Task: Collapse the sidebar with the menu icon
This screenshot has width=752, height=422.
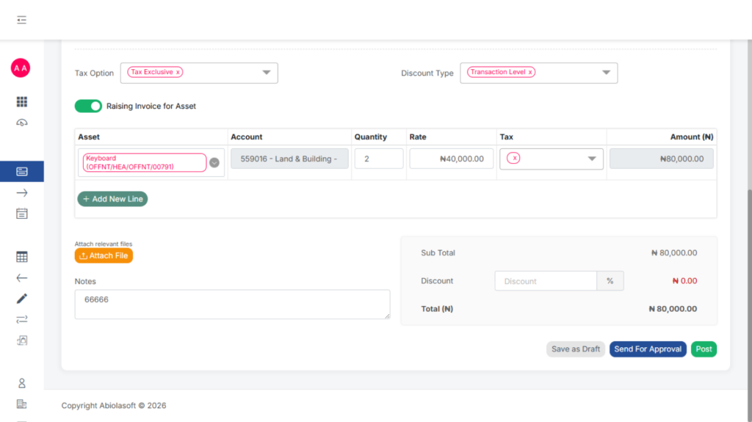Action: point(21,20)
